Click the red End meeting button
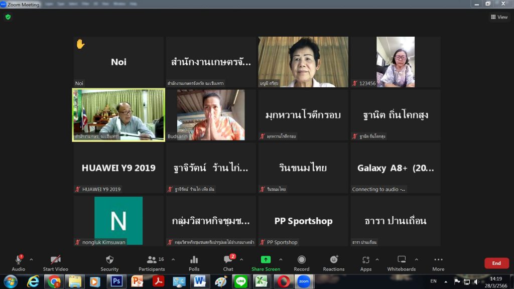 496,263
